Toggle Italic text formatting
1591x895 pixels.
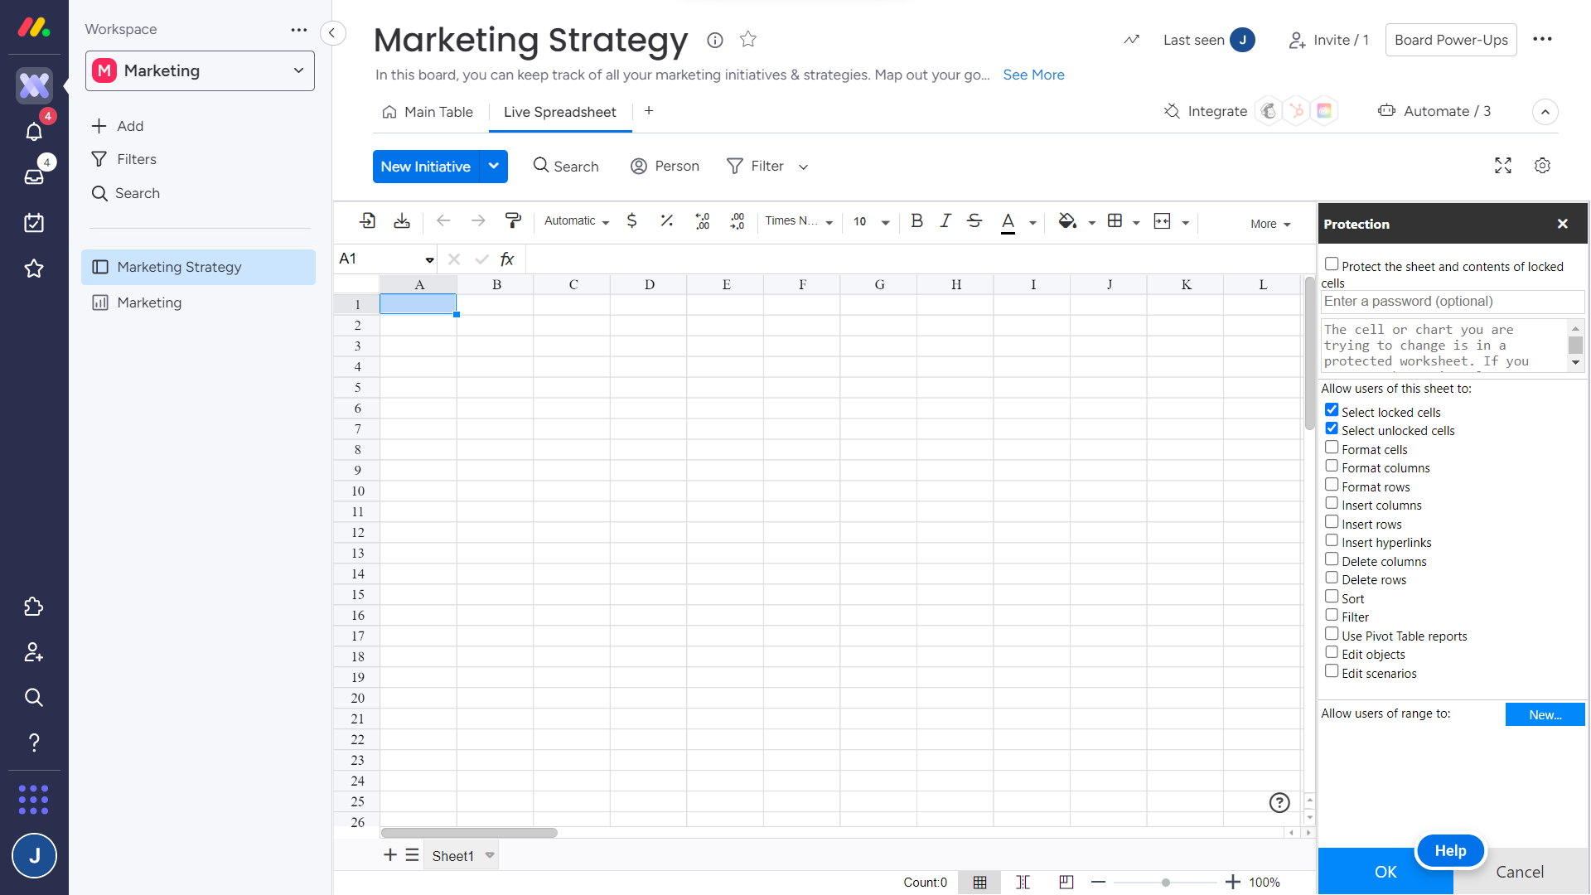pos(945,221)
